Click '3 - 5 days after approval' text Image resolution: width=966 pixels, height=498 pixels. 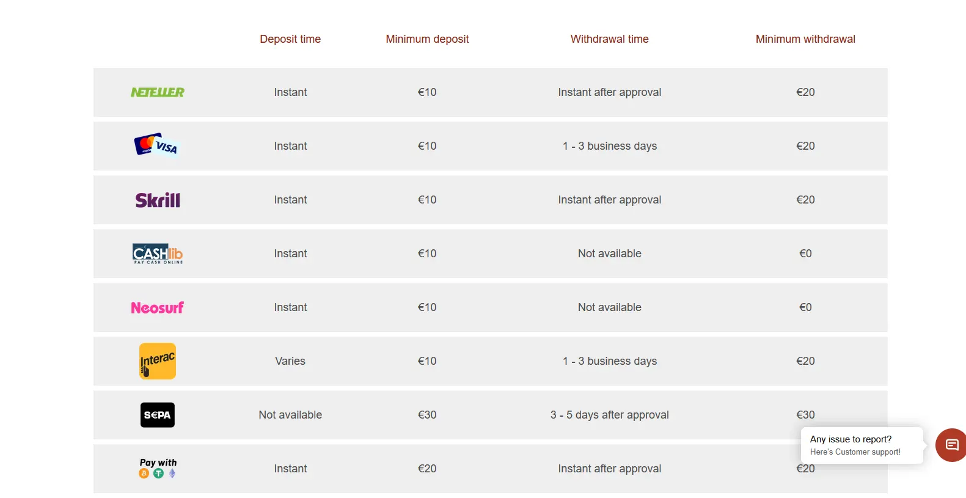coord(610,415)
